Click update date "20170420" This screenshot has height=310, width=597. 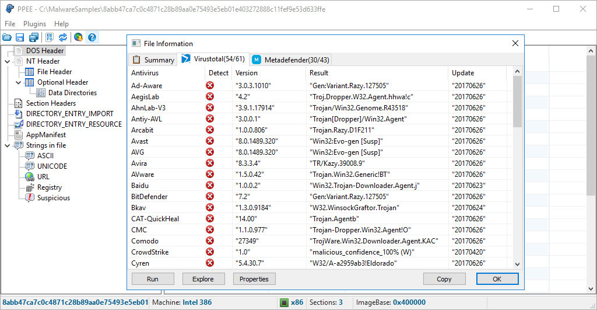pos(469,252)
